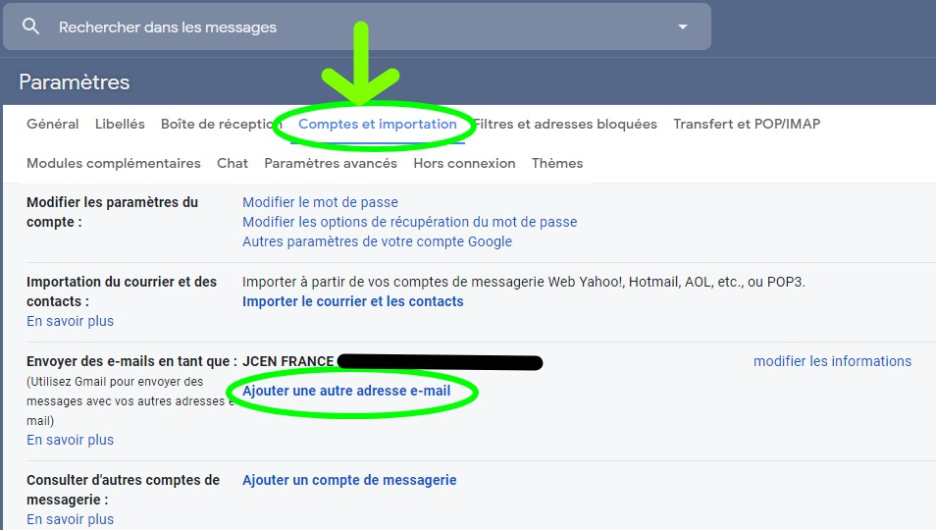Select the Hors connexion tab

click(464, 164)
